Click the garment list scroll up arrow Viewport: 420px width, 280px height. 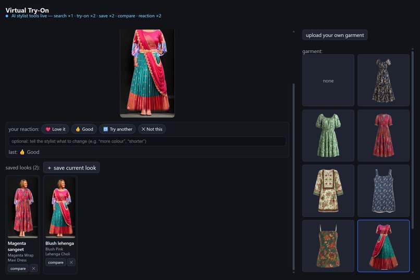[413, 49]
